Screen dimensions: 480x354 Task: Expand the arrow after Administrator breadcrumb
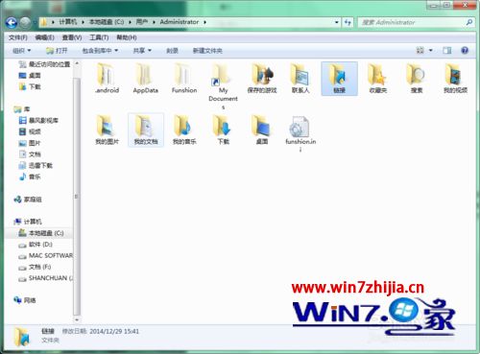pyautogui.click(x=204, y=22)
